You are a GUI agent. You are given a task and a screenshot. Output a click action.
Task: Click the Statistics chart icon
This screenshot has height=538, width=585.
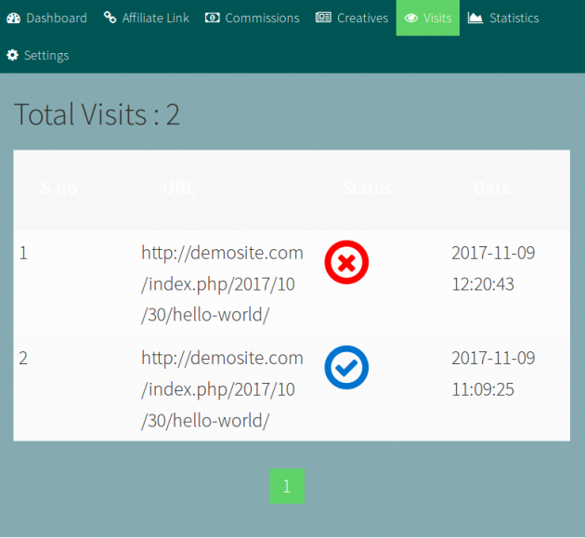coord(474,18)
